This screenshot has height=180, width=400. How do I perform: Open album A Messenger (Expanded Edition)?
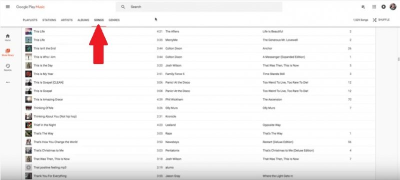pyautogui.click(x=283, y=57)
